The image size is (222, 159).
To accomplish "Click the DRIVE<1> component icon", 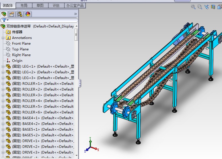I will (x=8, y=141).
